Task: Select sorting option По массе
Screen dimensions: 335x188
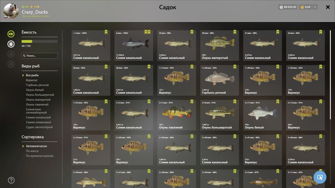Action: click(32, 151)
